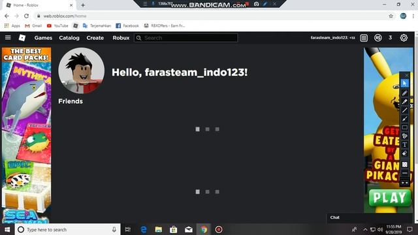Select the Bandicam highlighter tool
The image size is (418, 235).
[404, 102]
